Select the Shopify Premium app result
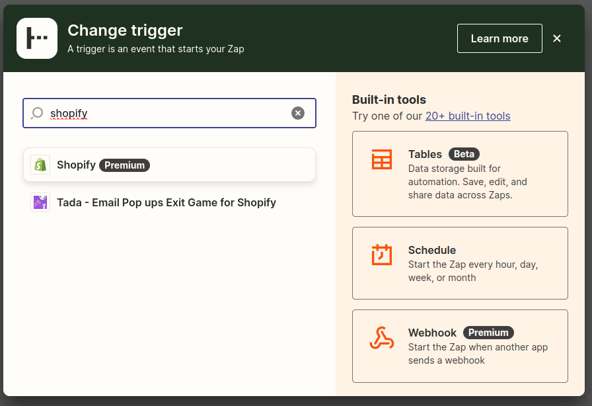 coord(169,165)
